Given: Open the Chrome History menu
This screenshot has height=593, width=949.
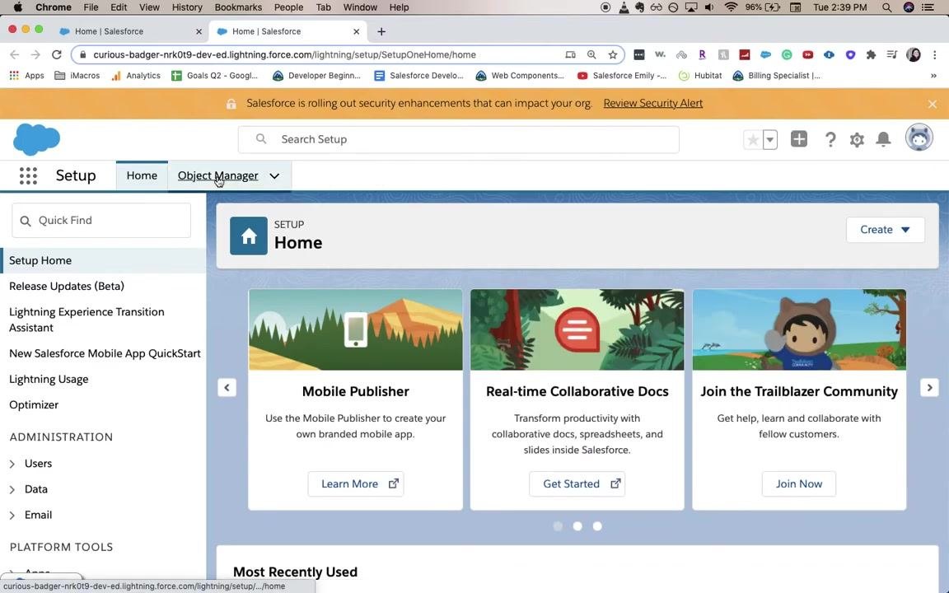Looking at the screenshot, I should [x=187, y=7].
